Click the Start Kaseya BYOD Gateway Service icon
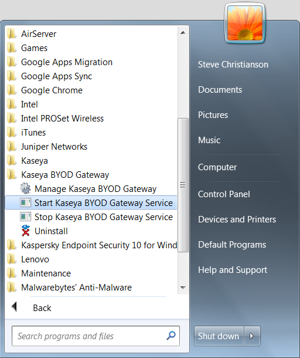Viewport: 300px width, 358px height. pos(25,202)
